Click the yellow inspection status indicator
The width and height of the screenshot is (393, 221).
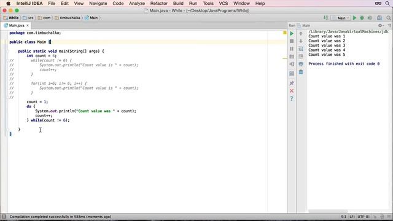285,33
